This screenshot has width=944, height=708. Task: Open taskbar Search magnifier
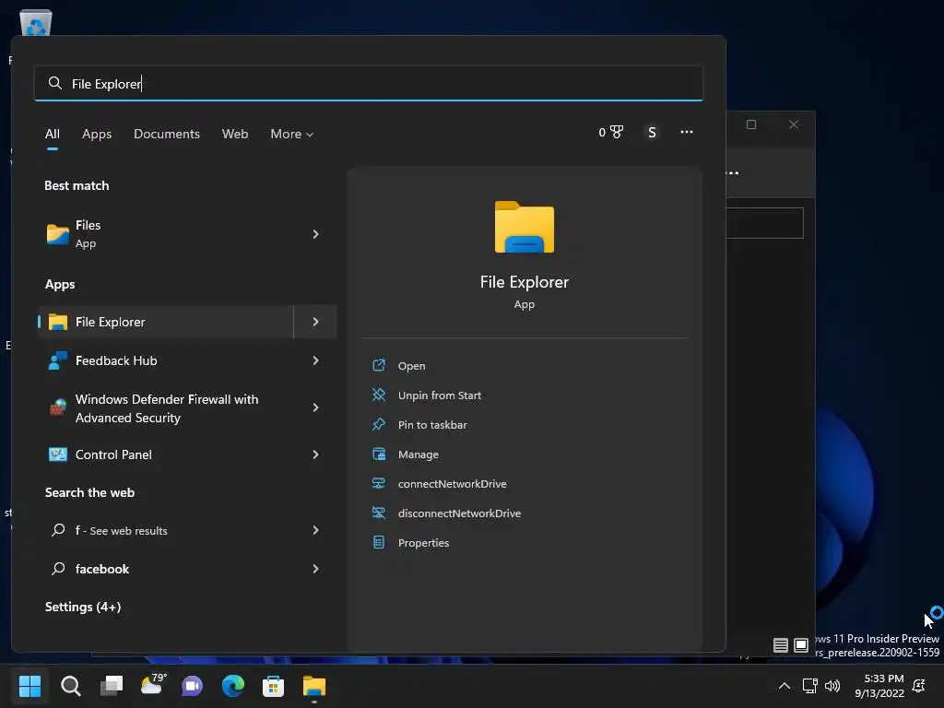(x=70, y=686)
